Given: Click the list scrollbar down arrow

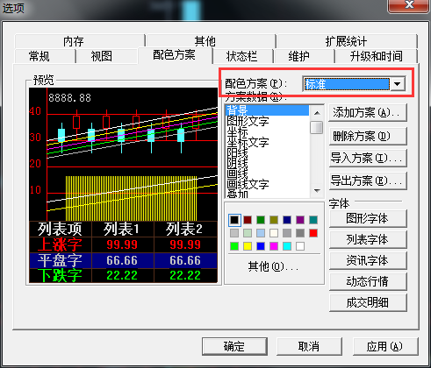Looking at the screenshot, I should (x=317, y=191).
